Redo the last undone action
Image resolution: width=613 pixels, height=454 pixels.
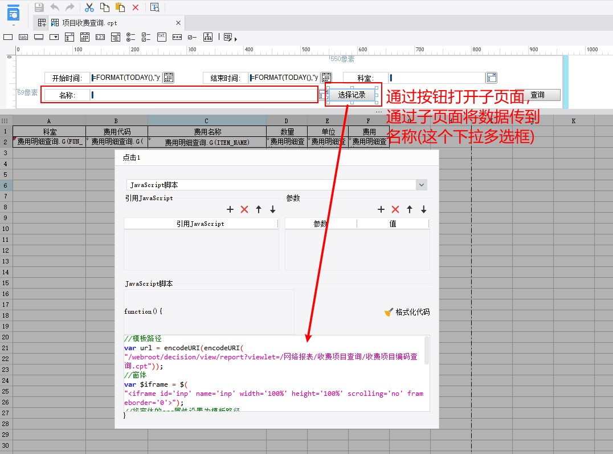pos(70,7)
